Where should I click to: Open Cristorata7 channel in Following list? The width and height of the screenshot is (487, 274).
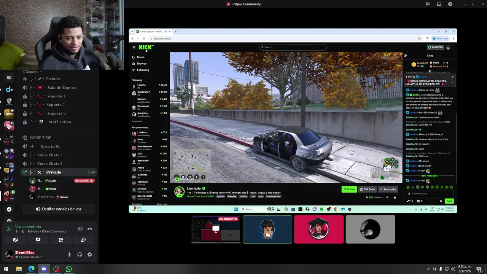click(x=150, y=93)
